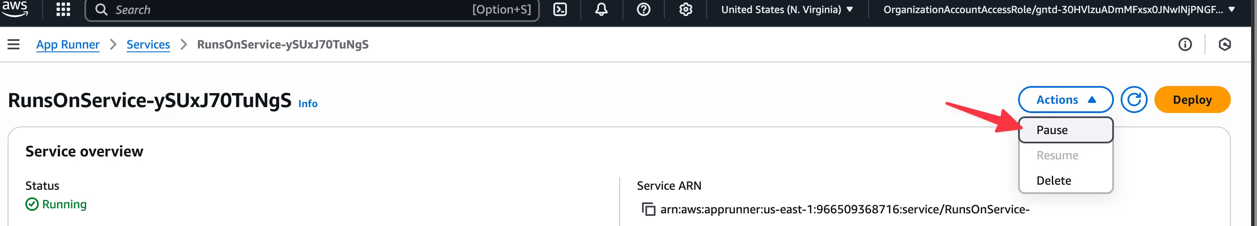The image size is (1257, 226).
Task: Go to App Runner breadcrumb link
Action: pos(68,44)
